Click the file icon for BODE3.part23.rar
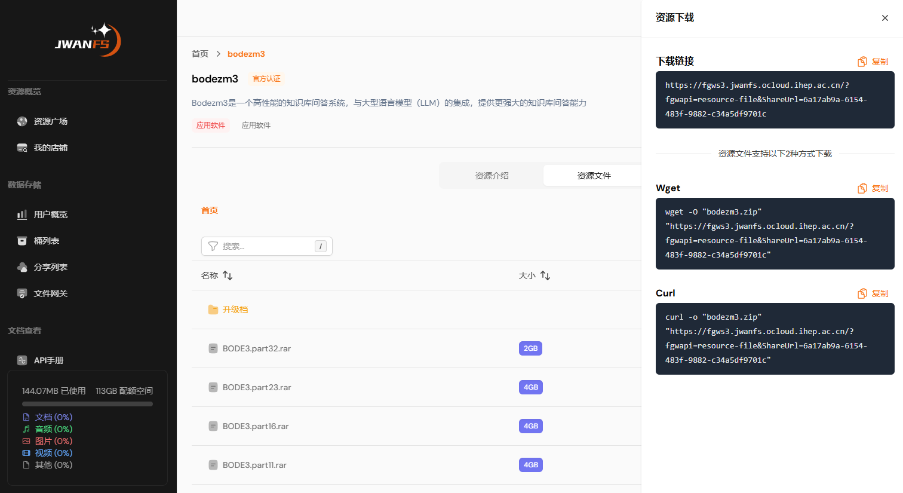Image resolution: width=903 pixels, height=493 pixels. (213, 387)
